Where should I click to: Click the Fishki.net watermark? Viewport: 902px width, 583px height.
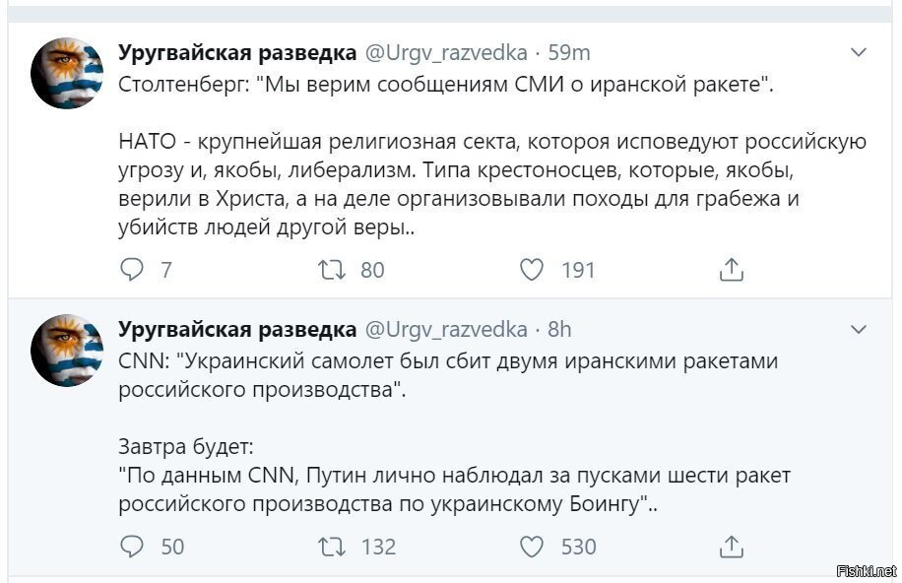click(867, 571)
